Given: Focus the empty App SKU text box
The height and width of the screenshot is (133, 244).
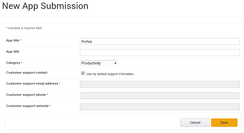Looking at the screenshot, I should (160, 52).
